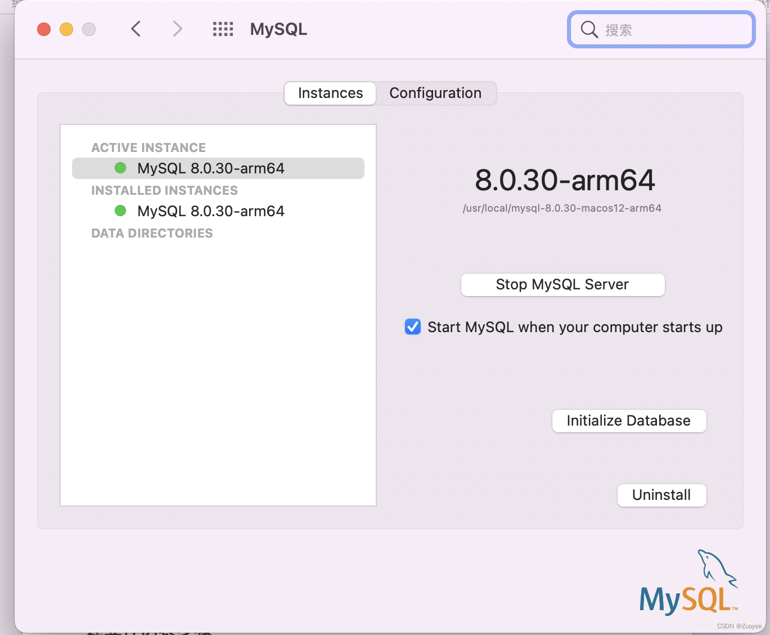Click the DATA DIRECTORIES section header
This screenshot has width=770, height=635.
coord(152,233)
